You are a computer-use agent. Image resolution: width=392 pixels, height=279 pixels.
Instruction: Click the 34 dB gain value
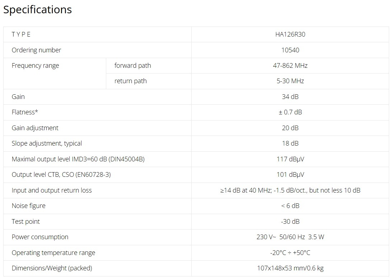click(290, 97)
